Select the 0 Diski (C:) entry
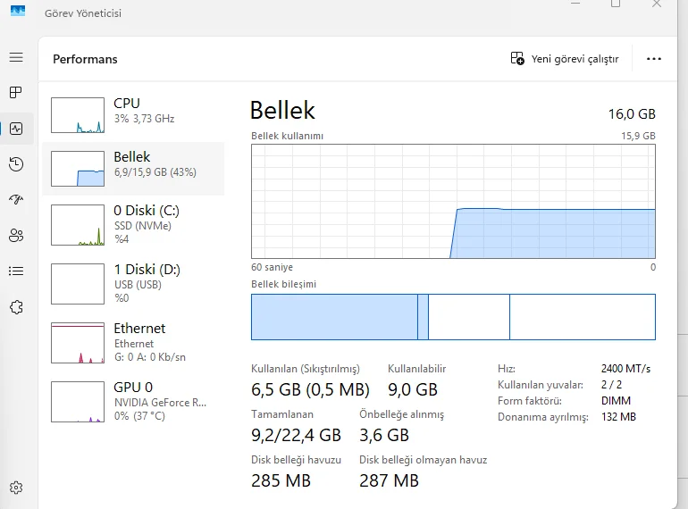Image resolution: width=688 pixels, height=509 pixels. pos(133,224)
